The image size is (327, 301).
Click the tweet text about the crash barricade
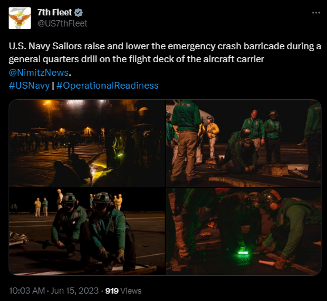pos(165,53)
